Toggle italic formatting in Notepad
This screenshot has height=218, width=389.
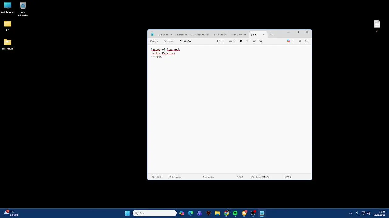point(248,41)
